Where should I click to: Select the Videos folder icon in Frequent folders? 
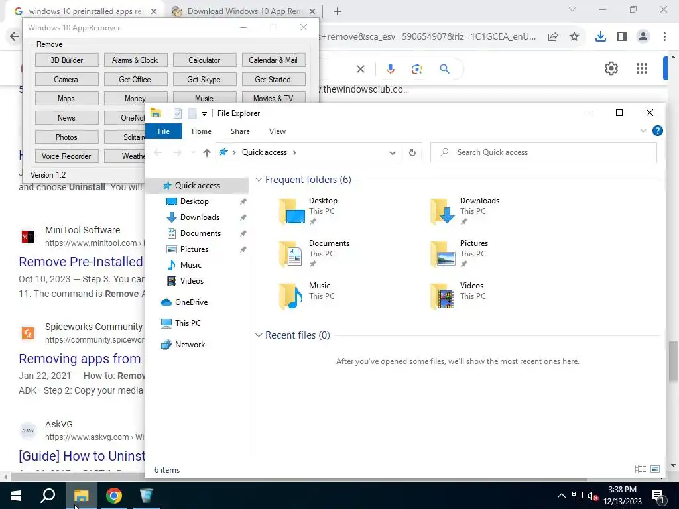[x=442, y=296]
